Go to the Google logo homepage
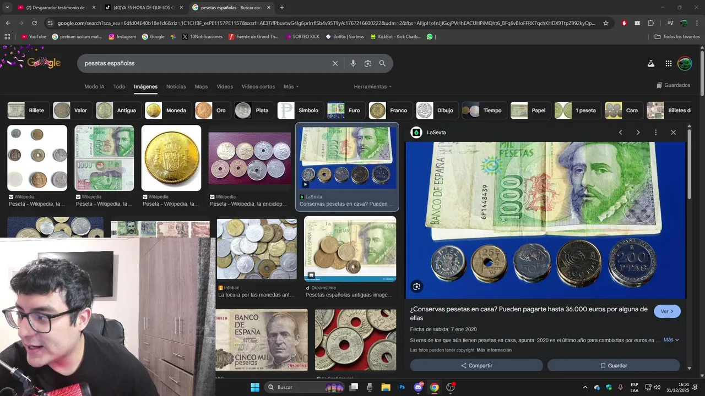This screenshot has width=705, height=396. [44, 63]
